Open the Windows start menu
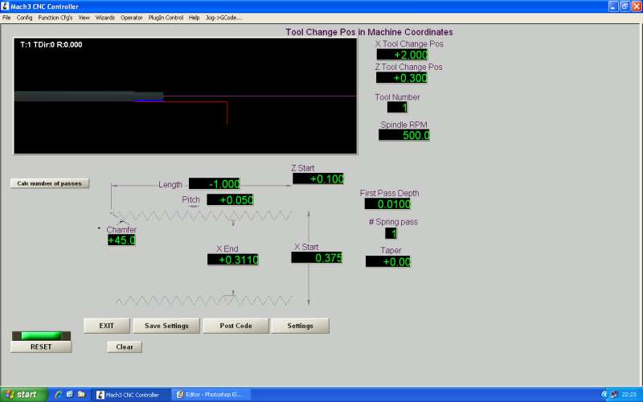This screenshot has width=643, height=402. (23, 395)
